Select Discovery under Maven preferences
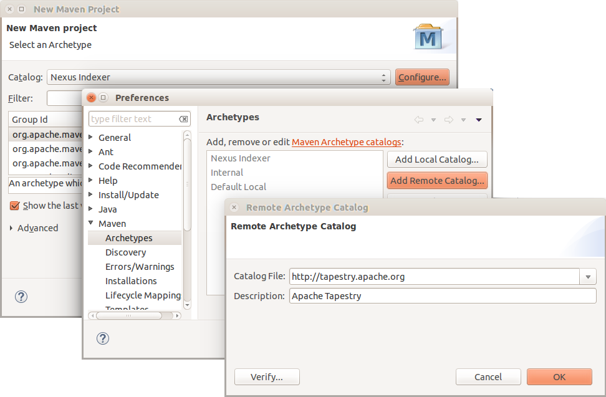606x397 pixels. (x=125, y=252)
